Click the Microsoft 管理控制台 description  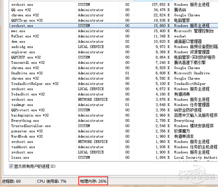click(x=194, y=31)
